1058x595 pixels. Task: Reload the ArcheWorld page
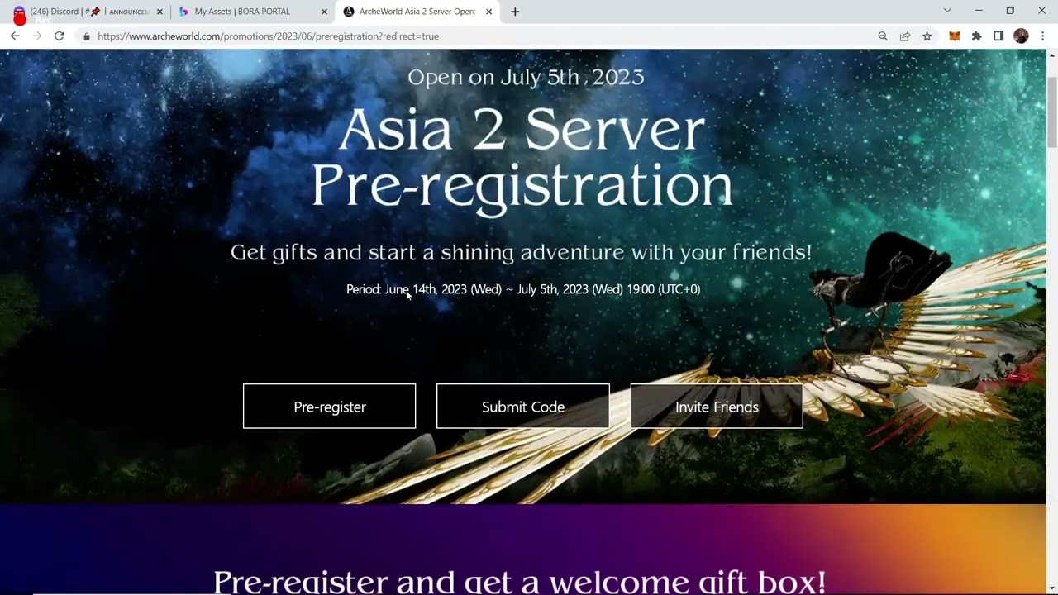[x=60, y=36]
